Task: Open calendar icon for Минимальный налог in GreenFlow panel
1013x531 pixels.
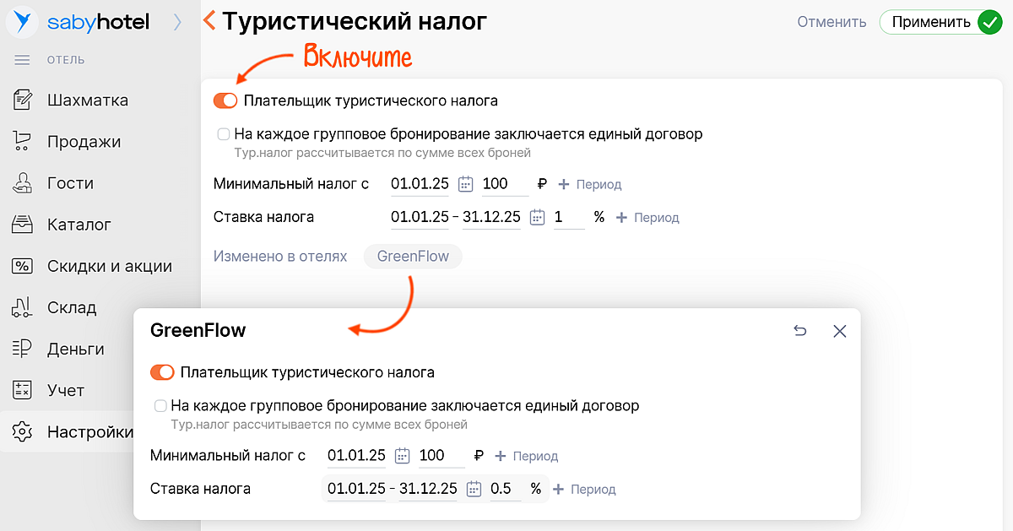Action: click(x=402, y=456)
